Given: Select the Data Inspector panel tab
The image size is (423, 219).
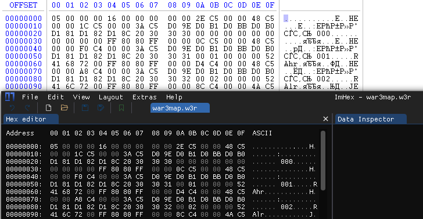Looking at the screenshot, I should click(x=370, y=119).
